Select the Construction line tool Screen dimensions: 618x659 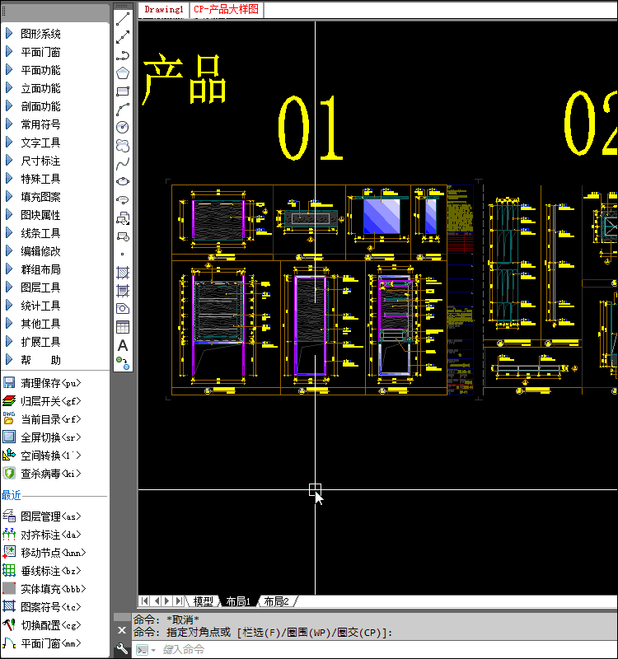[123, 37]
